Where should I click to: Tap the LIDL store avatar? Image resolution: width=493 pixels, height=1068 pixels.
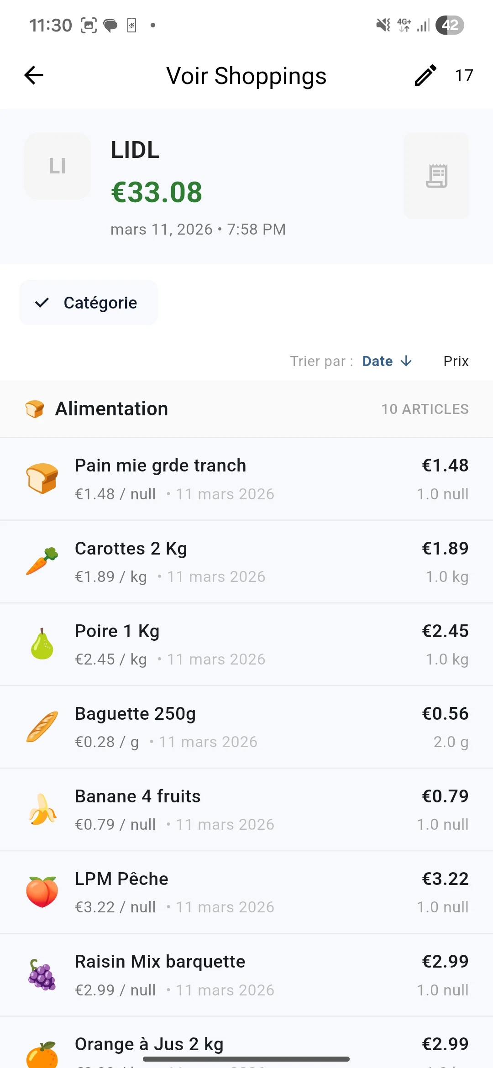click(x=58, y=166)
